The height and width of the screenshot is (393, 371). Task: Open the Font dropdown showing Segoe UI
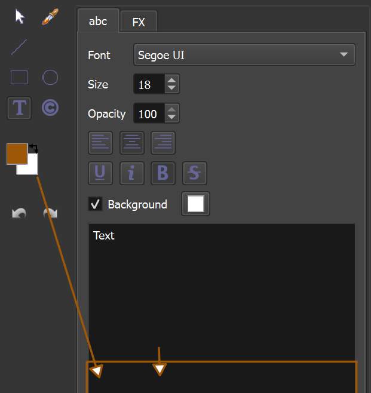click(x=244, y=54)
